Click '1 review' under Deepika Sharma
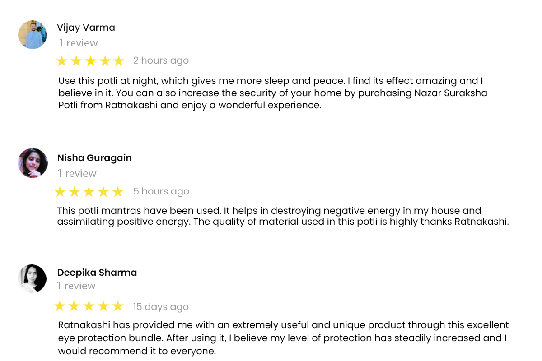The image size is (542, 361). (76, 286)
